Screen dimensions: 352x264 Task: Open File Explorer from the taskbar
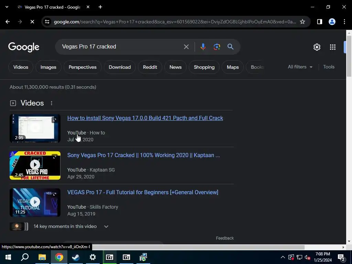(x=42, y=257)
